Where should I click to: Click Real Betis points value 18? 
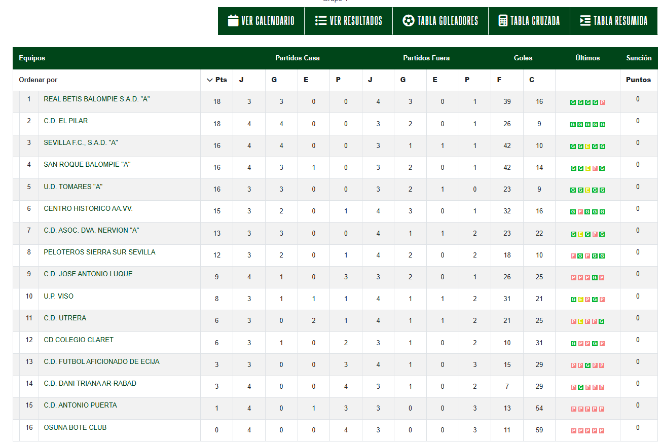[x=217, y=102]
